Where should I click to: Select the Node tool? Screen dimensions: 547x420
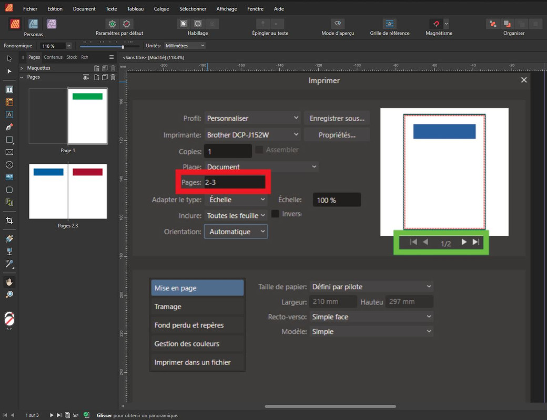click(9, 71)
